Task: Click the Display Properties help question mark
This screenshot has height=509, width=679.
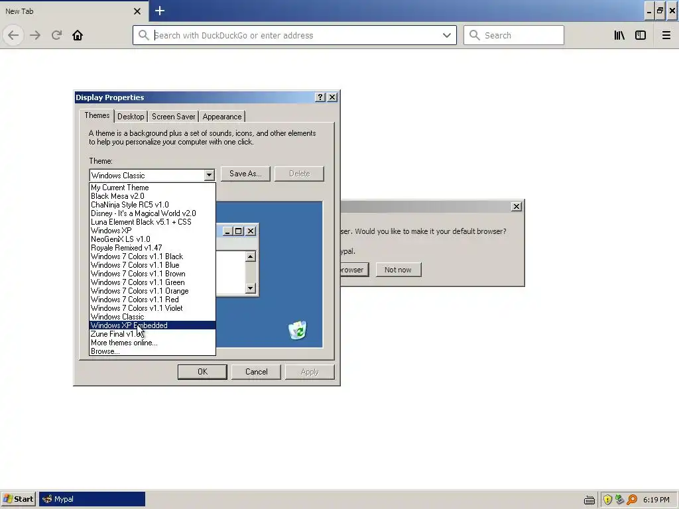Action: 320,97
